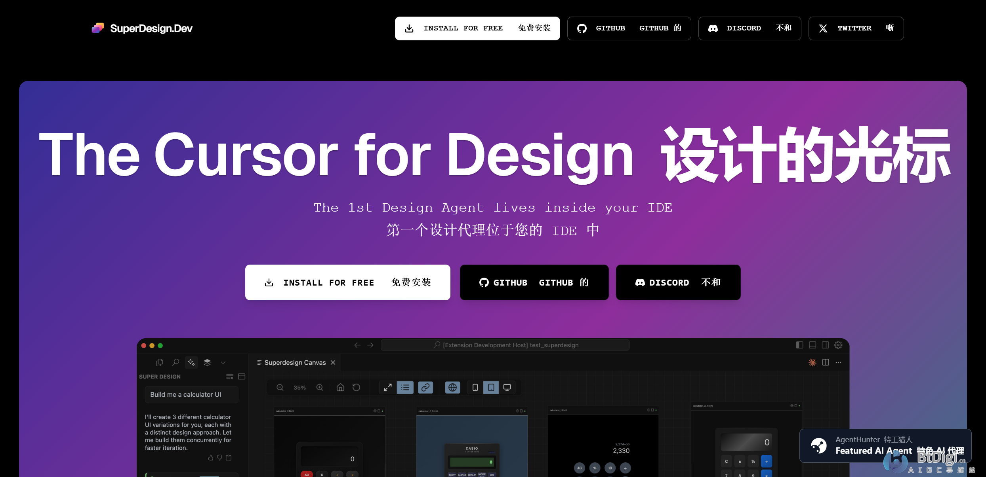Select the Superdesign Canvas tab
This screenshot has height=477, width=986.
(x=294, y=362)
